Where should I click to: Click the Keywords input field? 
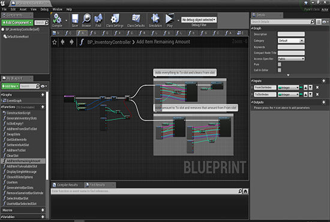point(291,47)
